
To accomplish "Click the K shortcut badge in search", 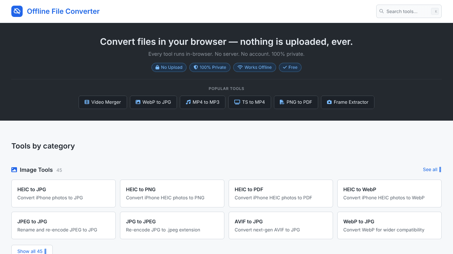I will pos(435,11).
